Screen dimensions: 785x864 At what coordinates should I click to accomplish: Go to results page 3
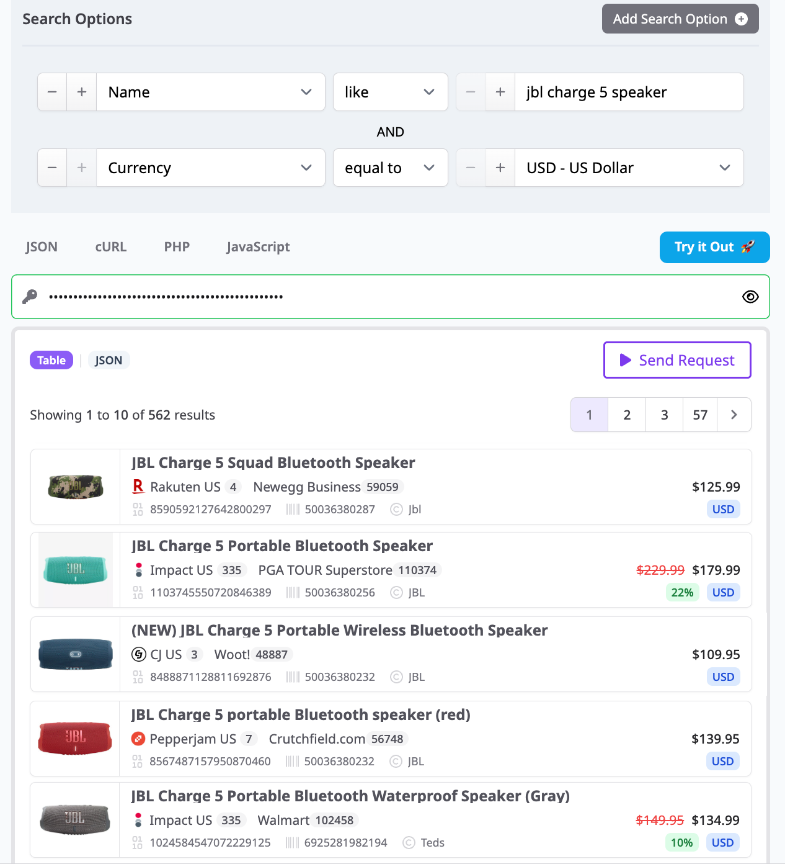tap(664, 415)
